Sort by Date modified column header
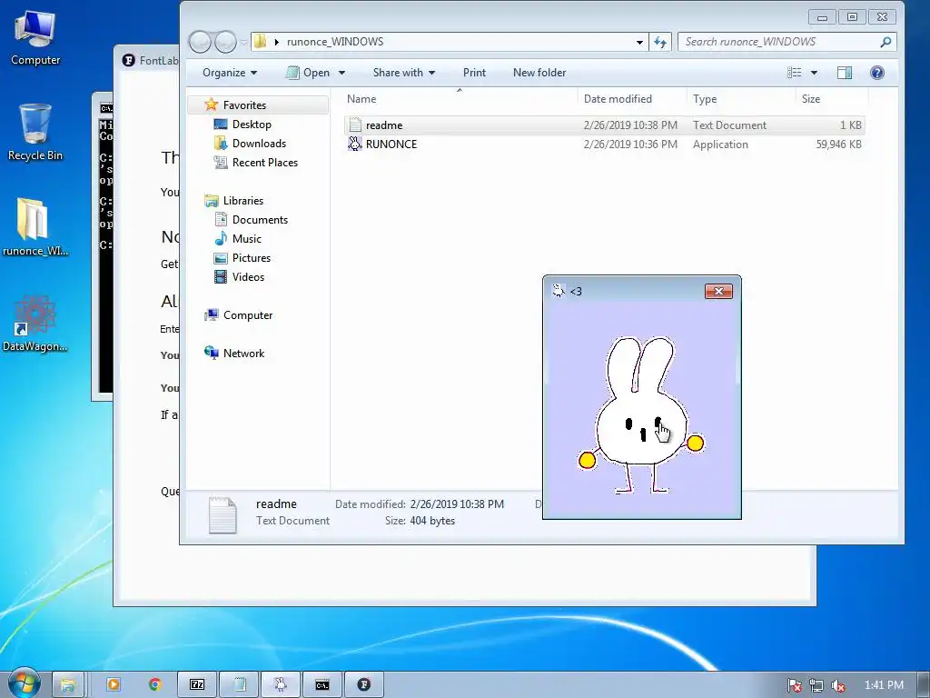 coord(632,98)
